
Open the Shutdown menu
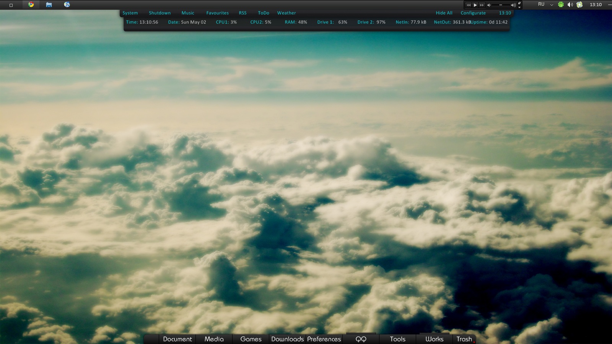click(160, 13)
